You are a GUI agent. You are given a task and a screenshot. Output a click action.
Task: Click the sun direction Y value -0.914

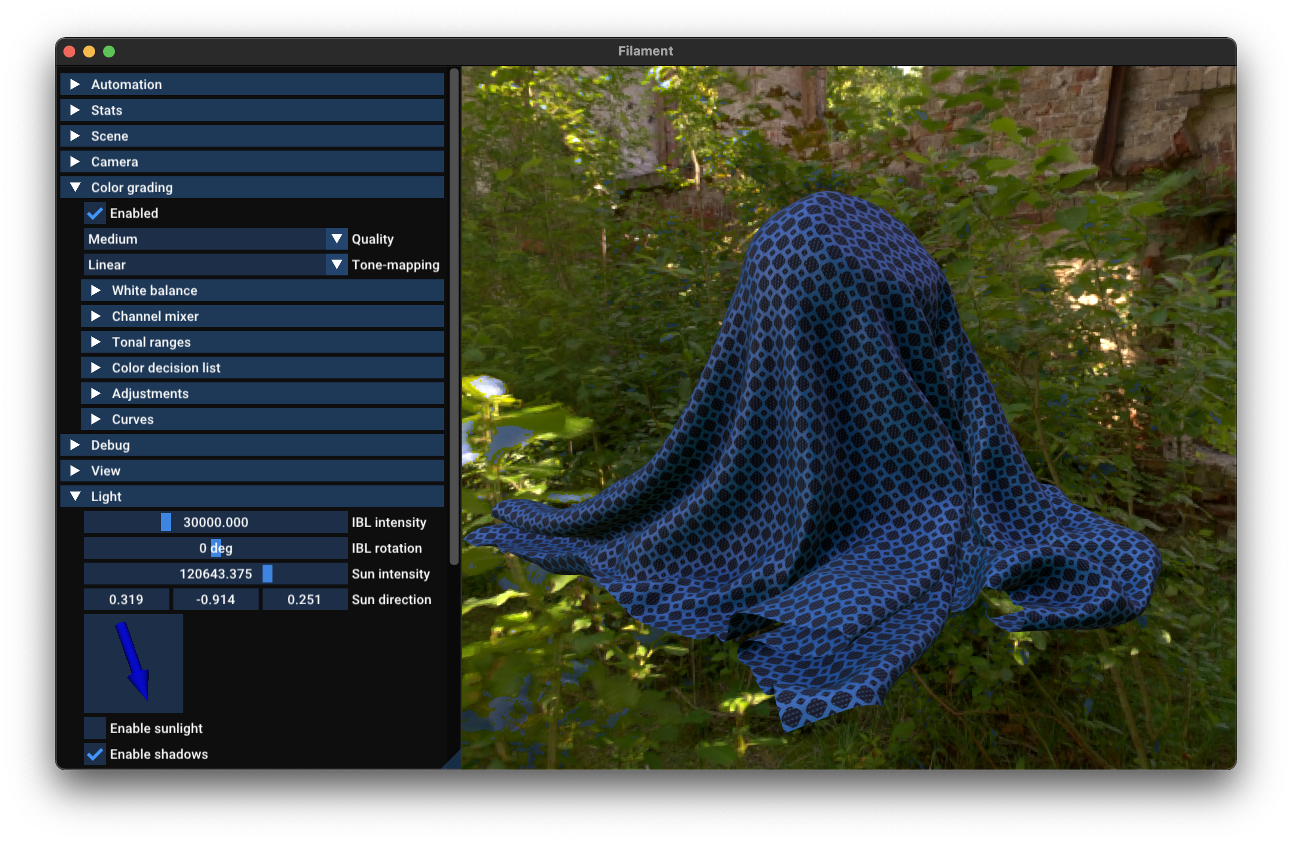point(215,599)
